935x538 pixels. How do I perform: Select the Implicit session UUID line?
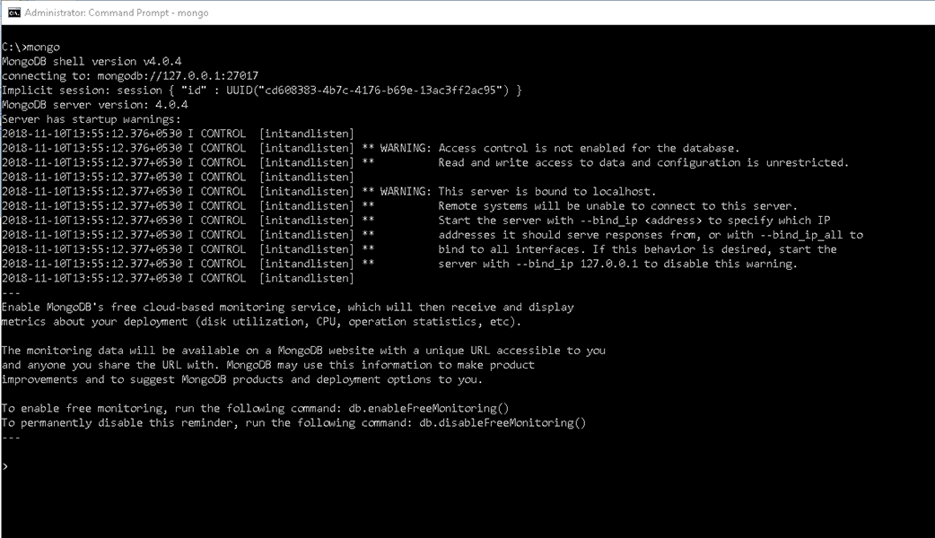(262, 90)
